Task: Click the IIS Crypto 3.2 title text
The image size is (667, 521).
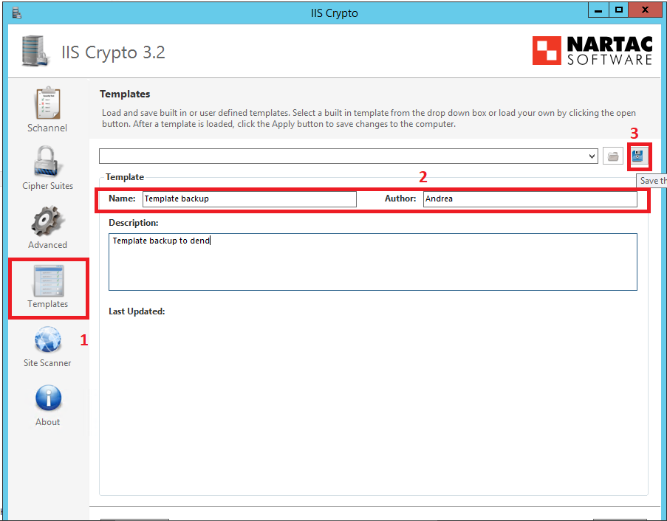Action: 113,52
